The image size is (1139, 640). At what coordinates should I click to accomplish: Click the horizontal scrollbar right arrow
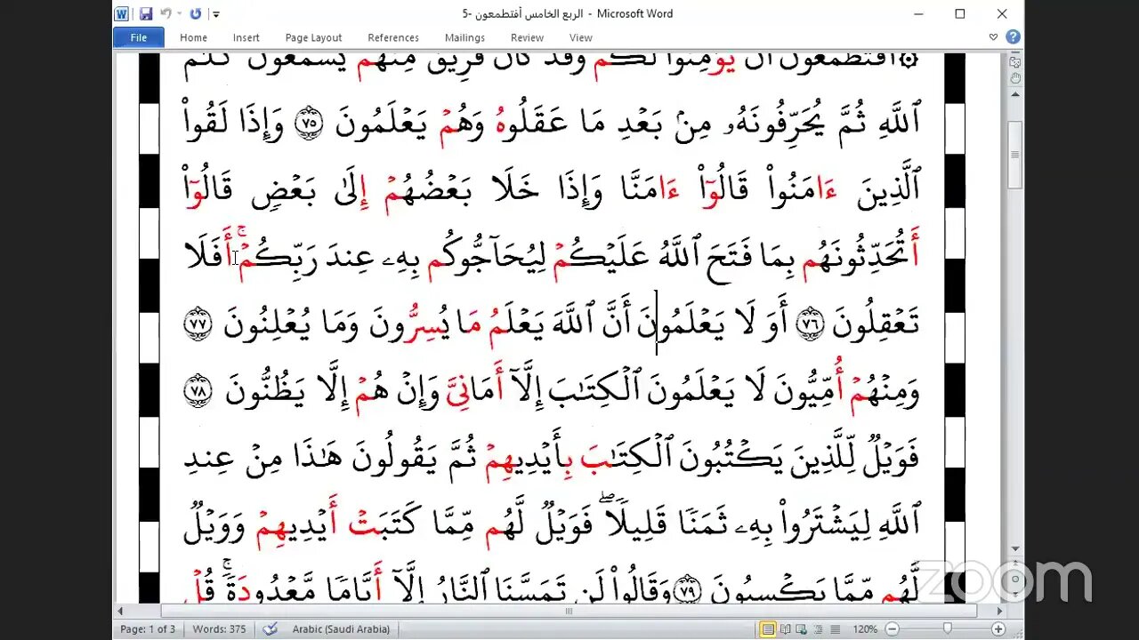pyautogui.click(x=1000, y=612)
